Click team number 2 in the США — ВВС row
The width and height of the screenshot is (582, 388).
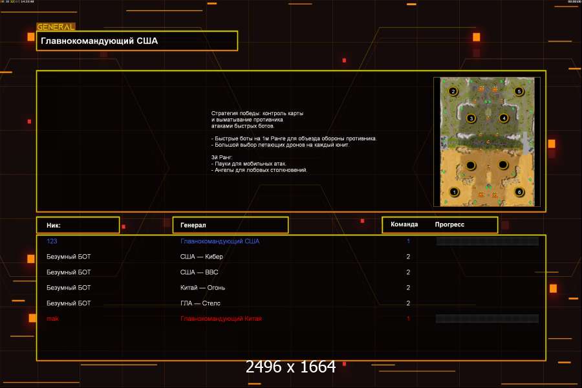click(x=408, y=272)
